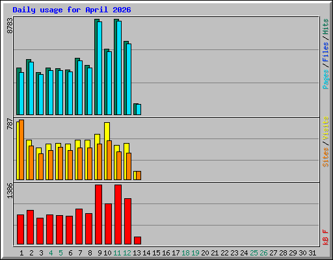This screenshot has height=260, width=333.
Task: Select the red KB bar for day 12
Action: point(127,221)
